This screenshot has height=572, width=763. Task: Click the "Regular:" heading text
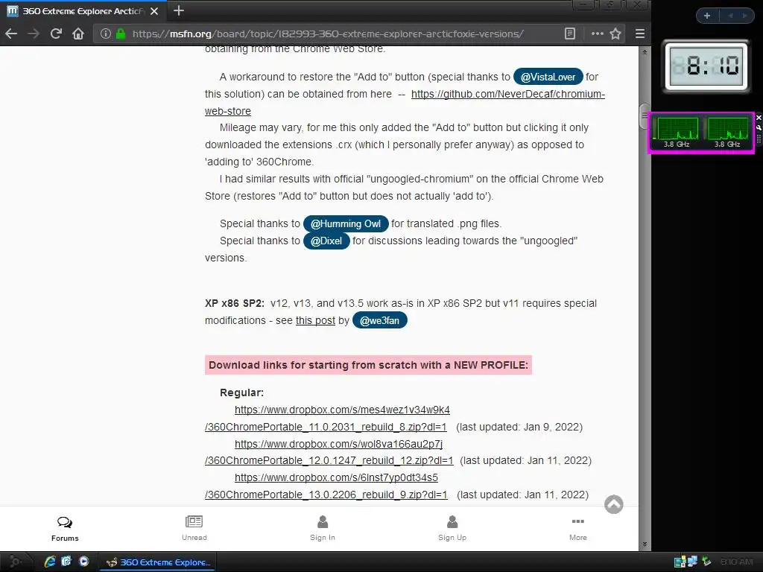[x=242, y=393]
